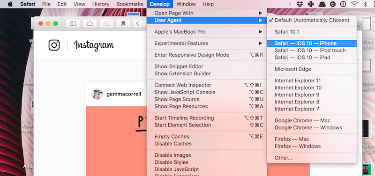Open the Help menu
The height and width of the screenshot is (176, 375).
click(208, 4)
